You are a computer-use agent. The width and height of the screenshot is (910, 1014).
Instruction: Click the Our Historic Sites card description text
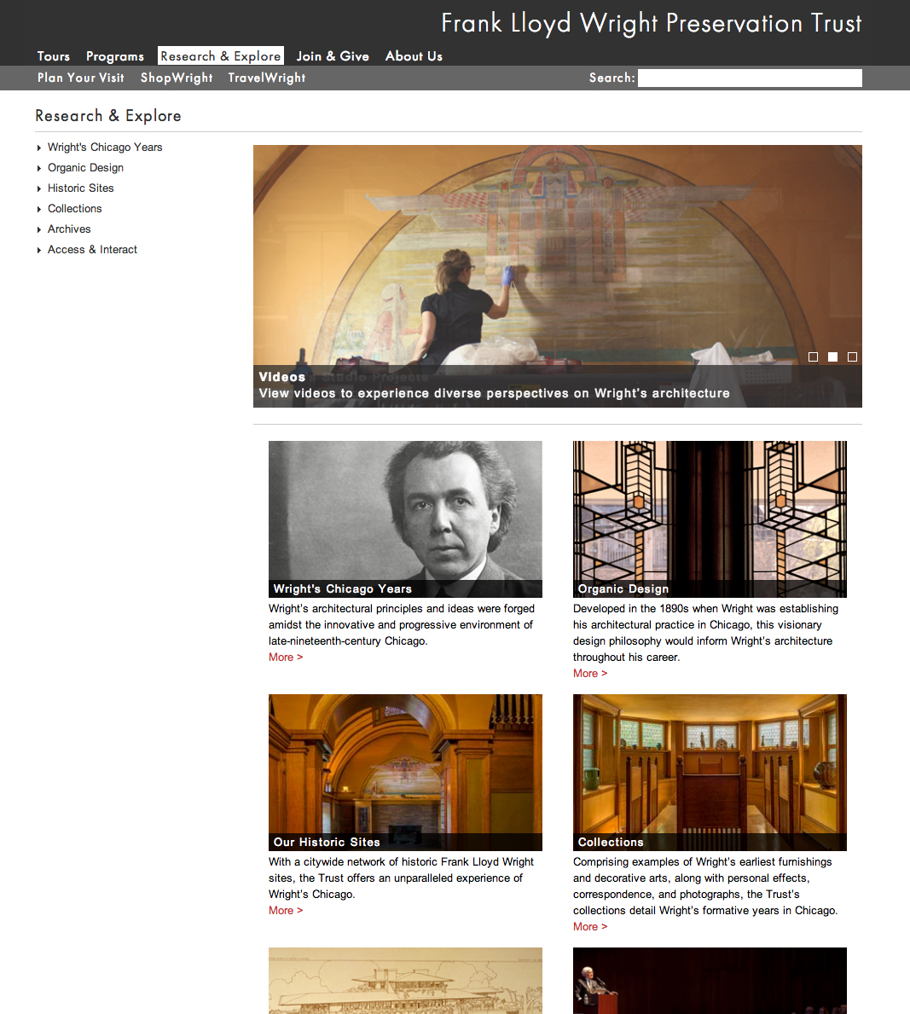pos(401,878)
